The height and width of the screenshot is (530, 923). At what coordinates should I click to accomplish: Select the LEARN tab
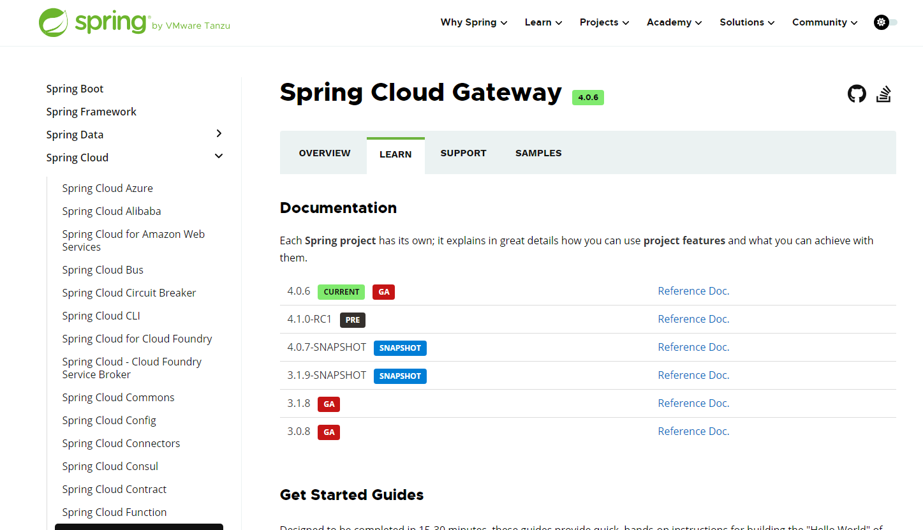(395, 154)
